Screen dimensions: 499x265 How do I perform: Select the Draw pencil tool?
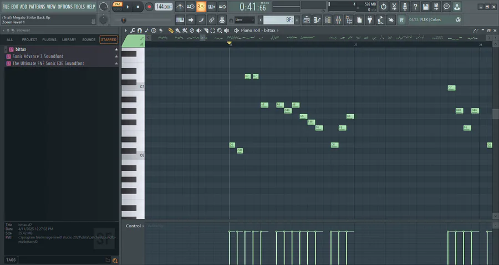171,30
